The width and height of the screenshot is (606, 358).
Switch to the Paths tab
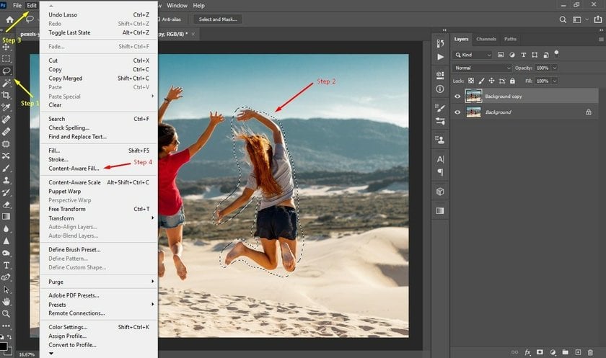tap(510, 39)
